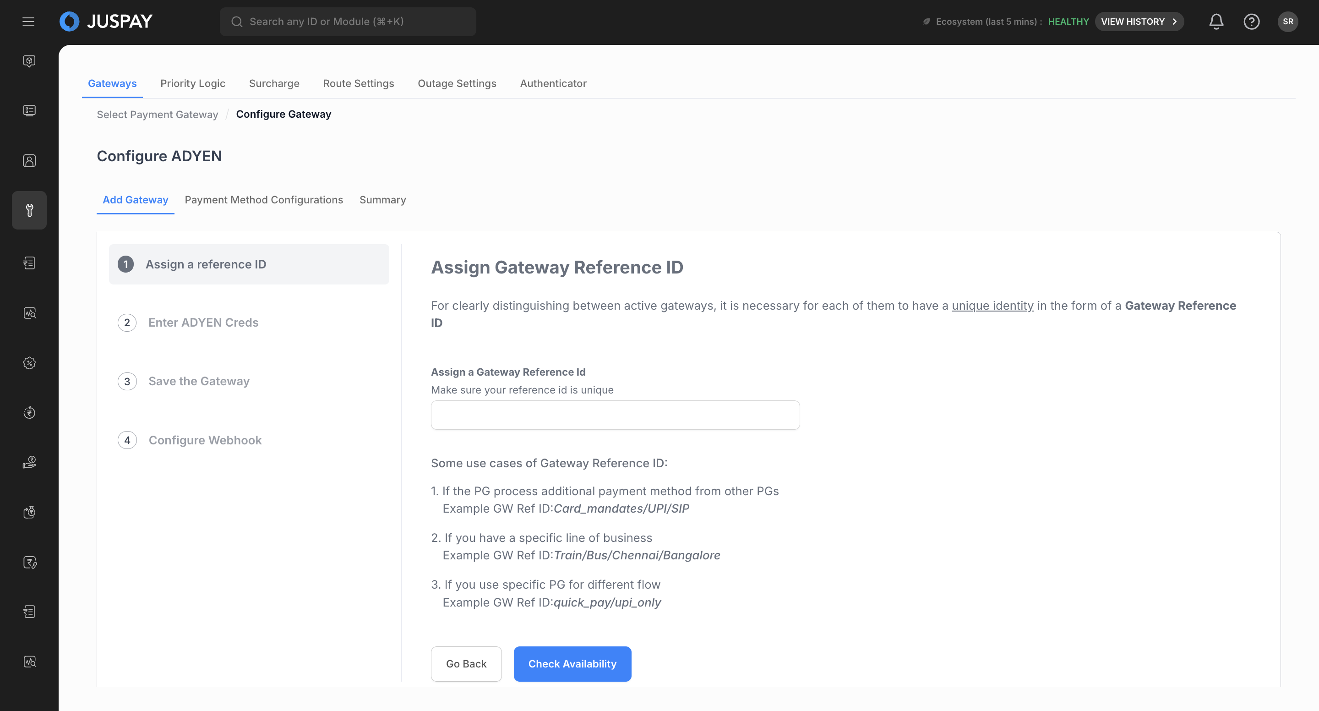Select the wrench settings sidebar icon
The image size is (1319, 711).
(x=29, y=210)
